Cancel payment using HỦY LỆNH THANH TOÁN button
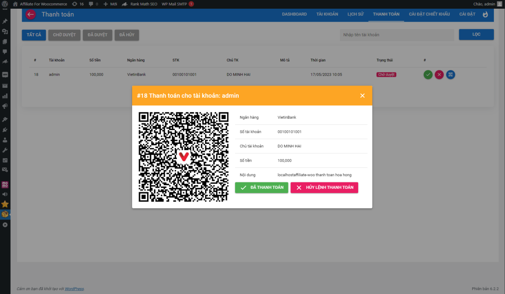505x294 pixels. pyautogui.click(x=324, y=187)
